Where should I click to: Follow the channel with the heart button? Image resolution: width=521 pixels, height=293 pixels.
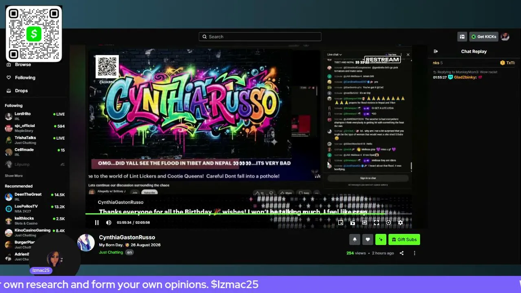pos(368,240)
